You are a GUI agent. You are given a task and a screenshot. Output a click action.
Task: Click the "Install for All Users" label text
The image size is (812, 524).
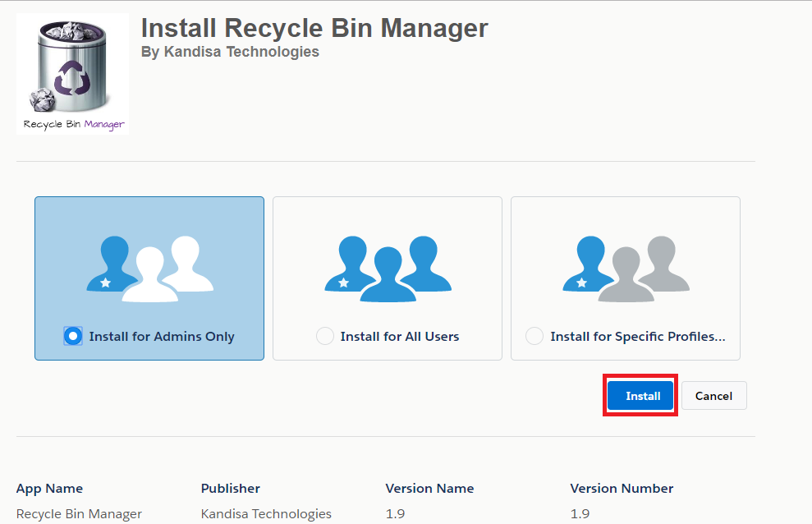point(400,337)
